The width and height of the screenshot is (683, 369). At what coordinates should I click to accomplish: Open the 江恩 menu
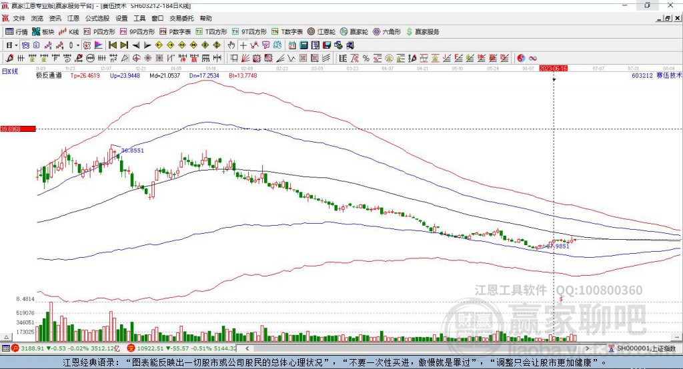coord(73,18)
